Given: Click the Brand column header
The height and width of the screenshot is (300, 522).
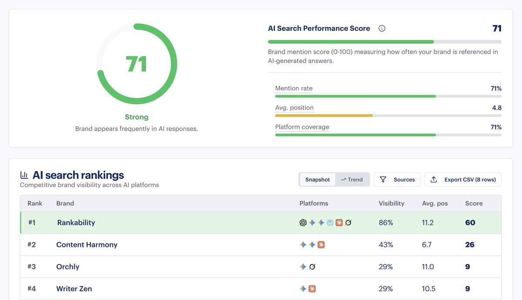Looking at the screenshot, I should pyautogui.click(x=65, y=203).
